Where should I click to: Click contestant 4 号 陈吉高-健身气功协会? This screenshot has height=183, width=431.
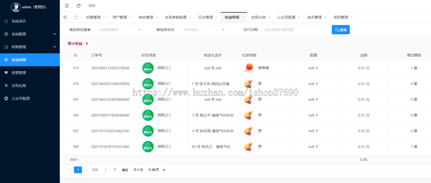click(x=213, y=131)
